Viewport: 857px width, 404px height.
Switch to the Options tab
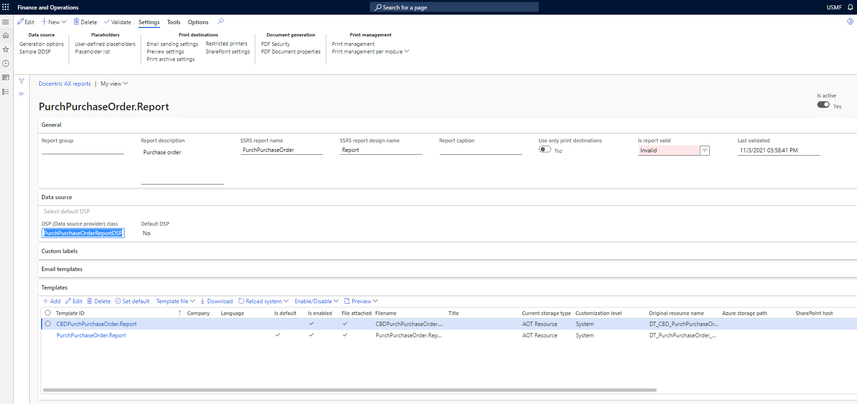[198, 22]
